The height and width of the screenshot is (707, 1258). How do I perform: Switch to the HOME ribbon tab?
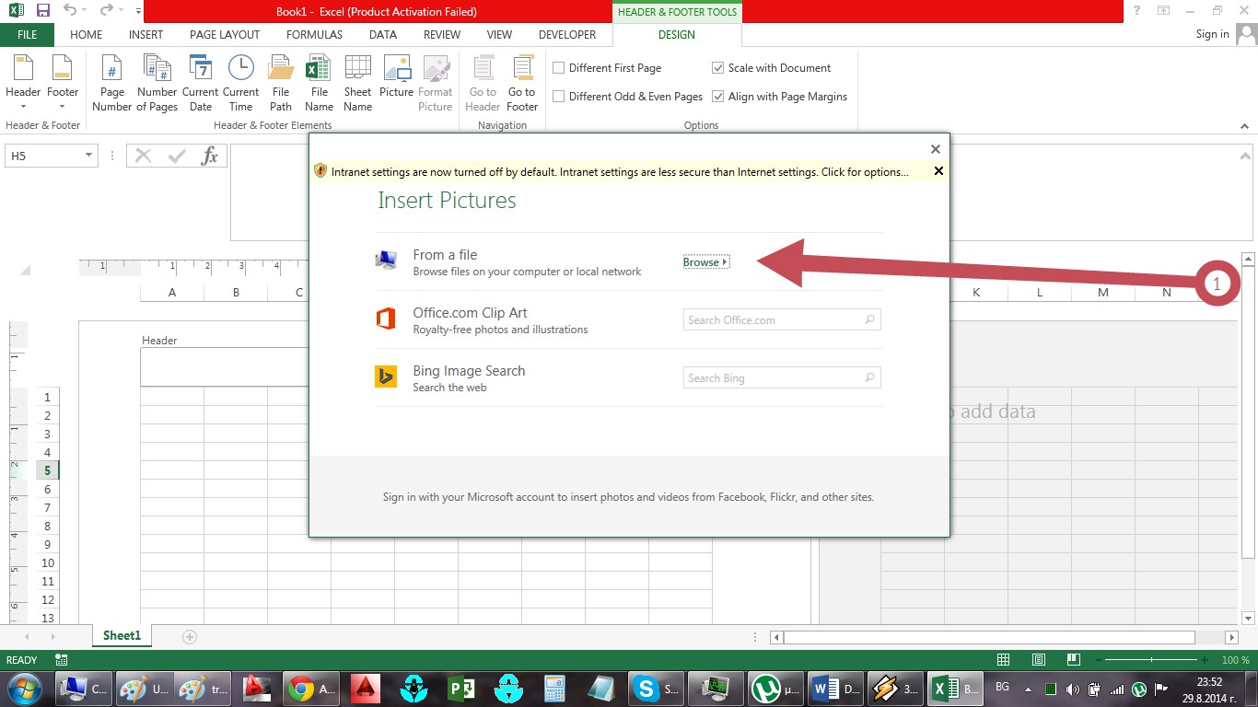87,35
